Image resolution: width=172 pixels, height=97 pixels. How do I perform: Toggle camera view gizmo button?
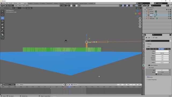pos(140,24)
